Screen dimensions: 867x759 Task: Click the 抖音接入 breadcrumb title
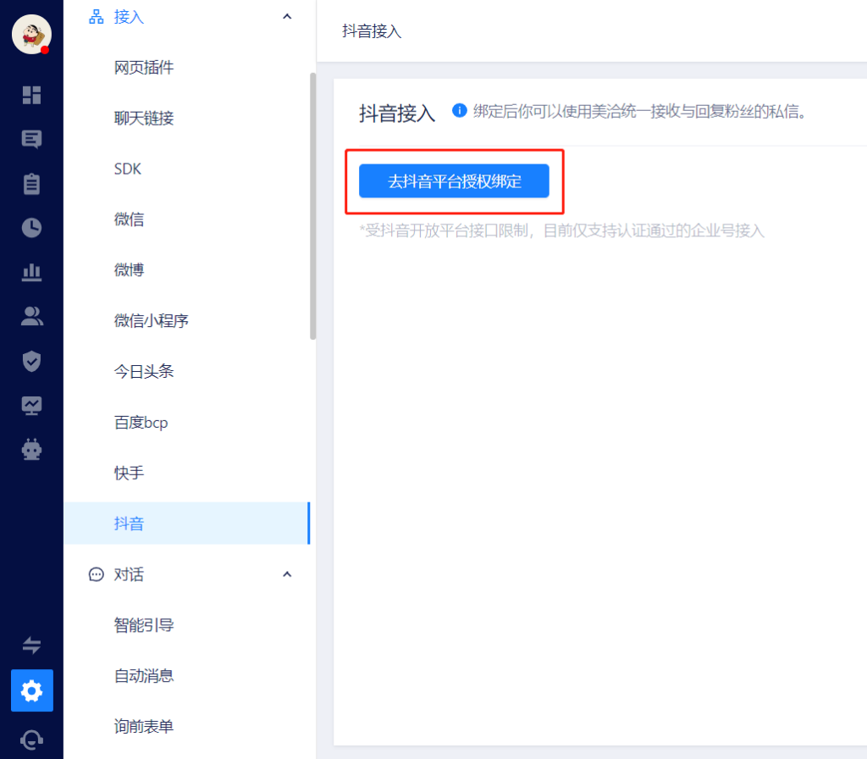[372, 31]
